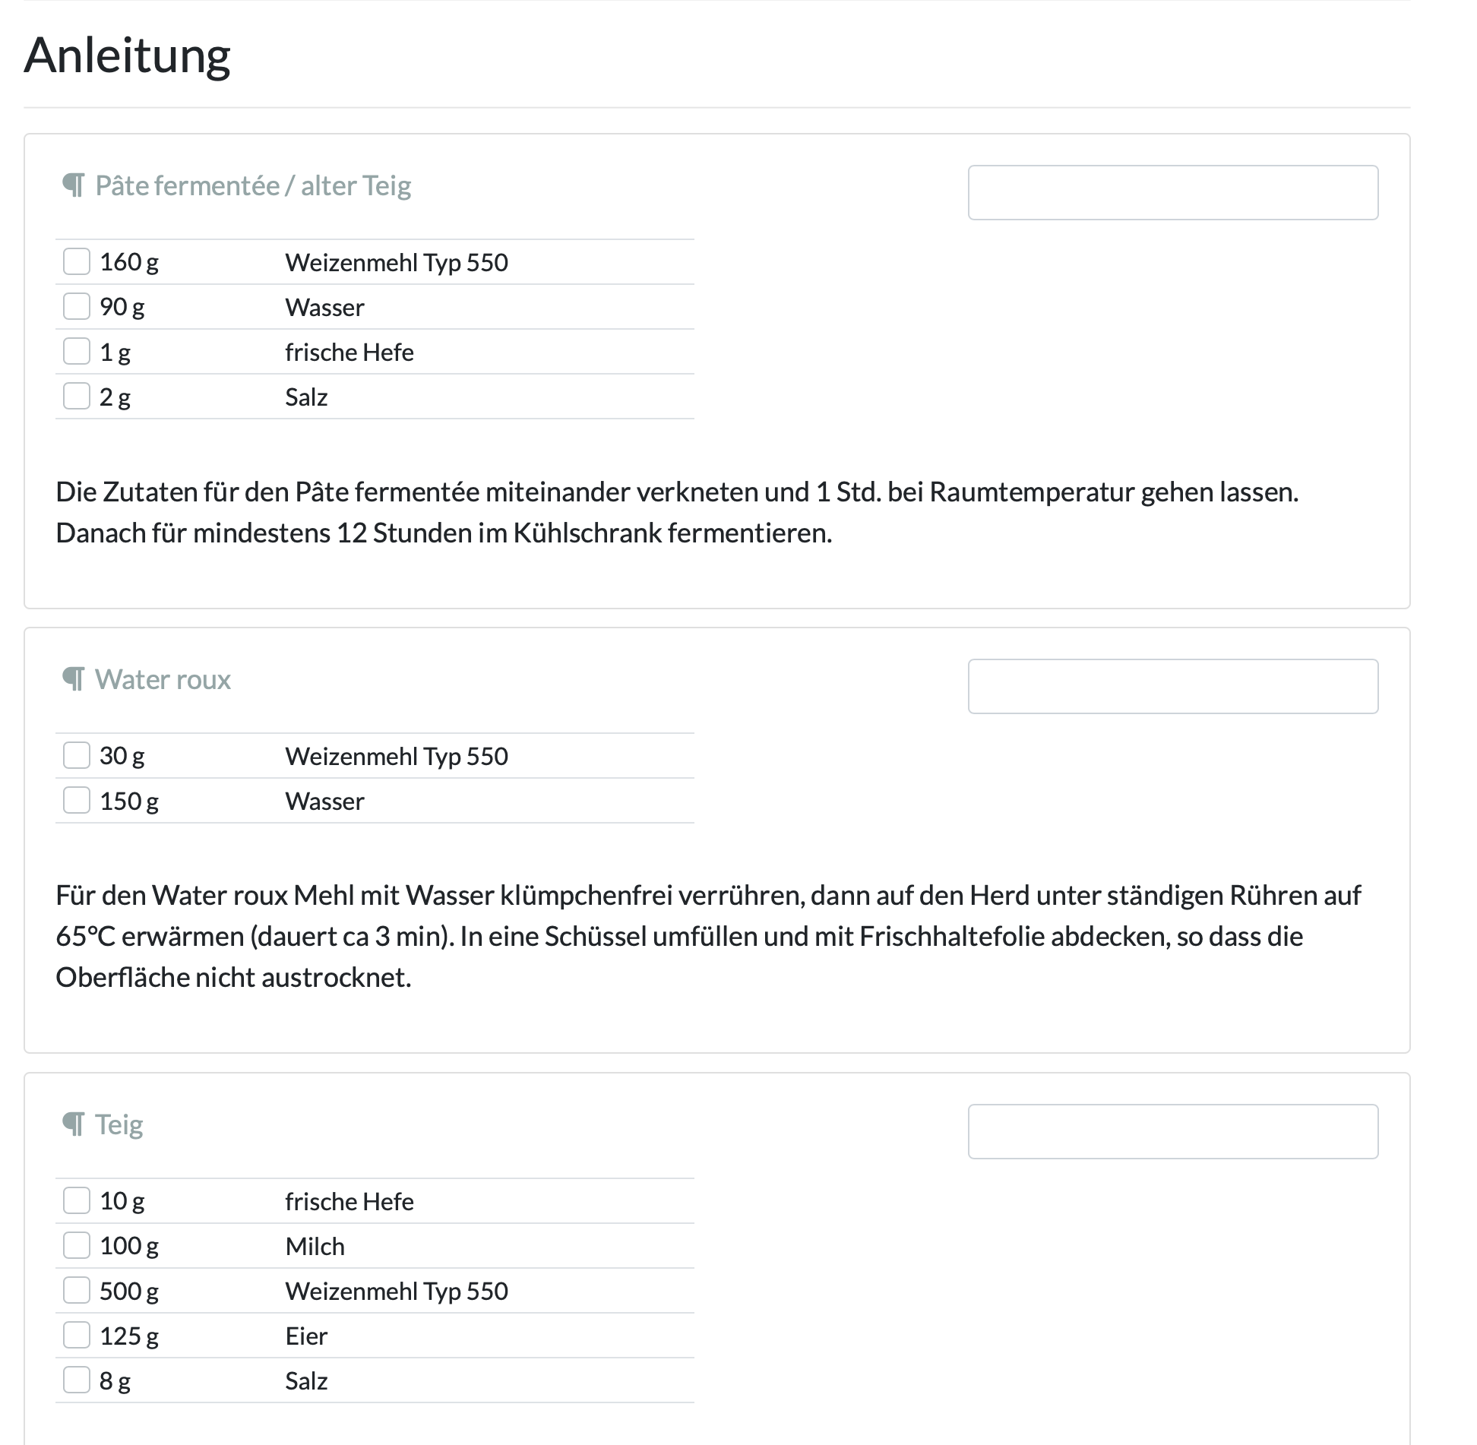Click the pilcrow icon beside Water roux
The image size is (1477, 1445).
click(74, 678)
